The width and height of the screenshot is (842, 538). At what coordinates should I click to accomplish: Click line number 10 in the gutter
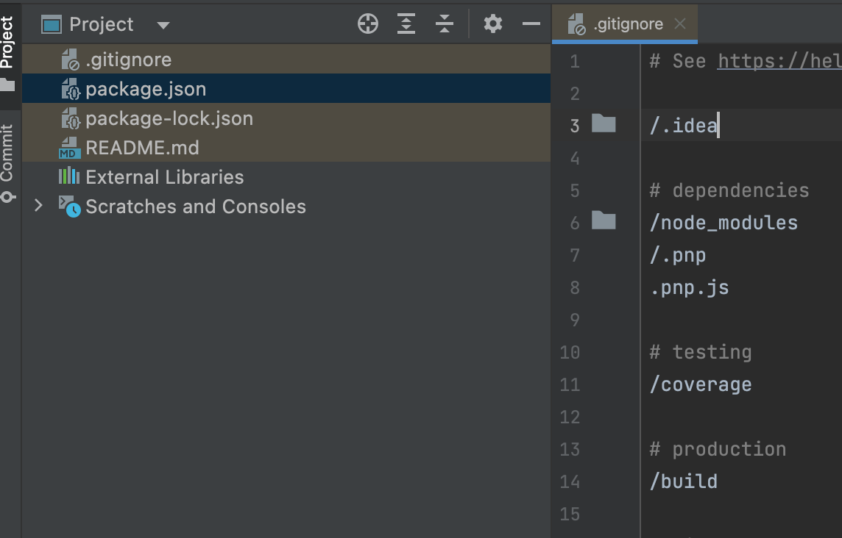tap(570, 352)
